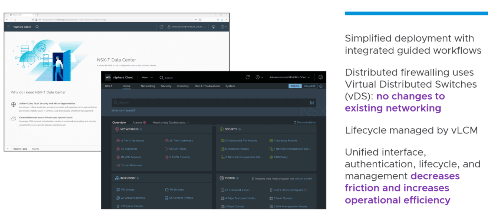Open 13 Distributed FW Policies
This screenshot has width=488, height=211.
point(238,140)
